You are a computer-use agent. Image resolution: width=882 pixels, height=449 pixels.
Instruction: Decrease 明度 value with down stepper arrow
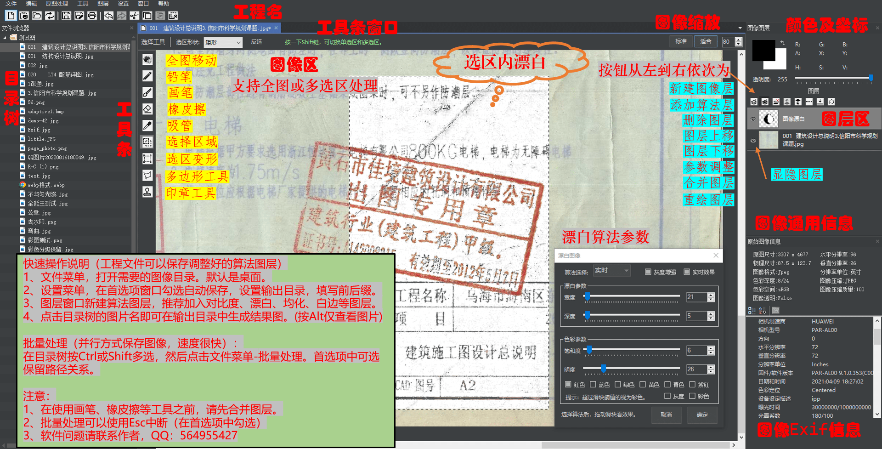point(711,372)
